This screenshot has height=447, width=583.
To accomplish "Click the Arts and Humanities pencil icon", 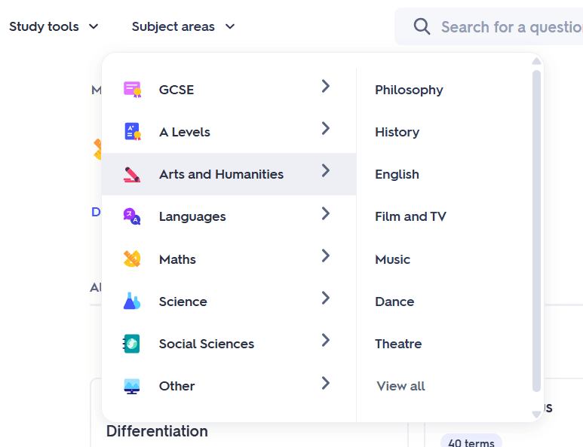I will pyautogui.click(x=132, y=174).
